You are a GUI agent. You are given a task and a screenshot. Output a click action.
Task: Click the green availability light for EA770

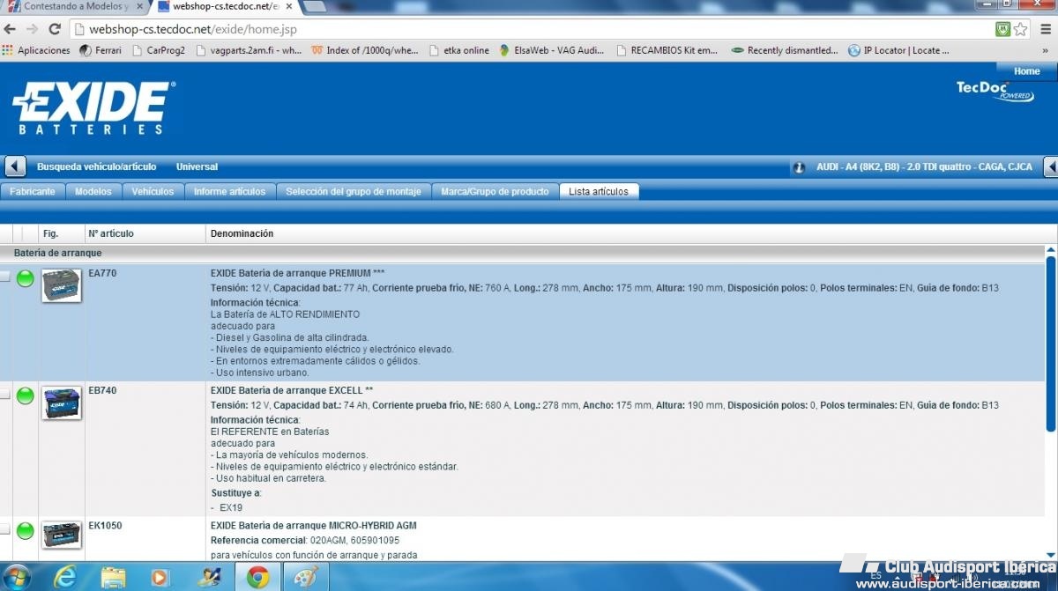pos(26,278)
